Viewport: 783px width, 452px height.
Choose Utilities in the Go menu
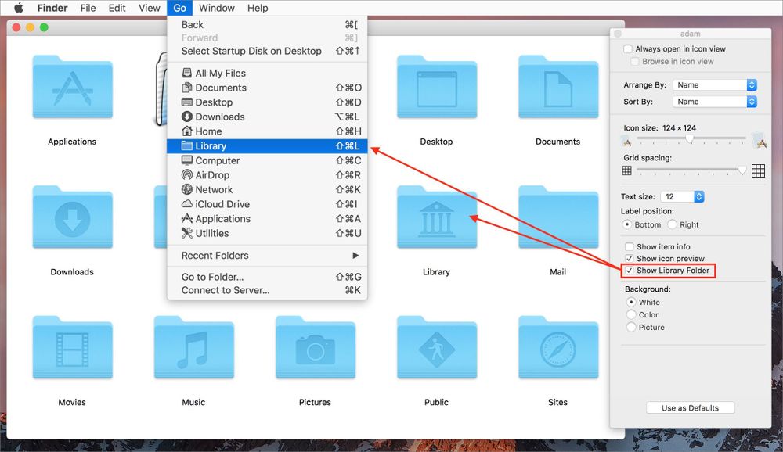point(267,233)
